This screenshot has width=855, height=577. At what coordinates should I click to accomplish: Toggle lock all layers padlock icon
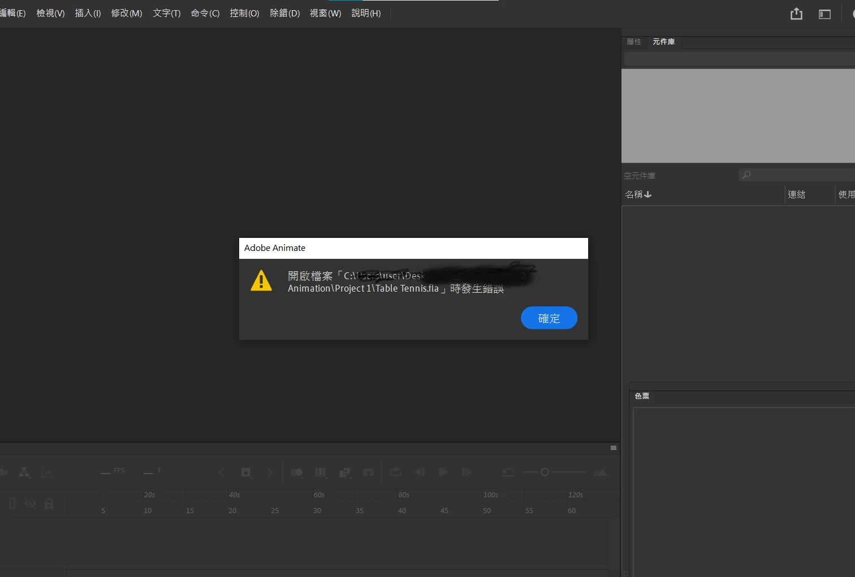click(49, 504)
